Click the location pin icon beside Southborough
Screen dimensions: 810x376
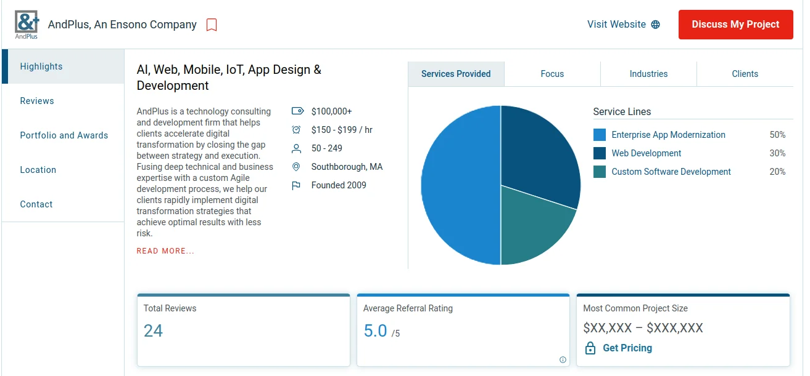[x=296, y=167]
